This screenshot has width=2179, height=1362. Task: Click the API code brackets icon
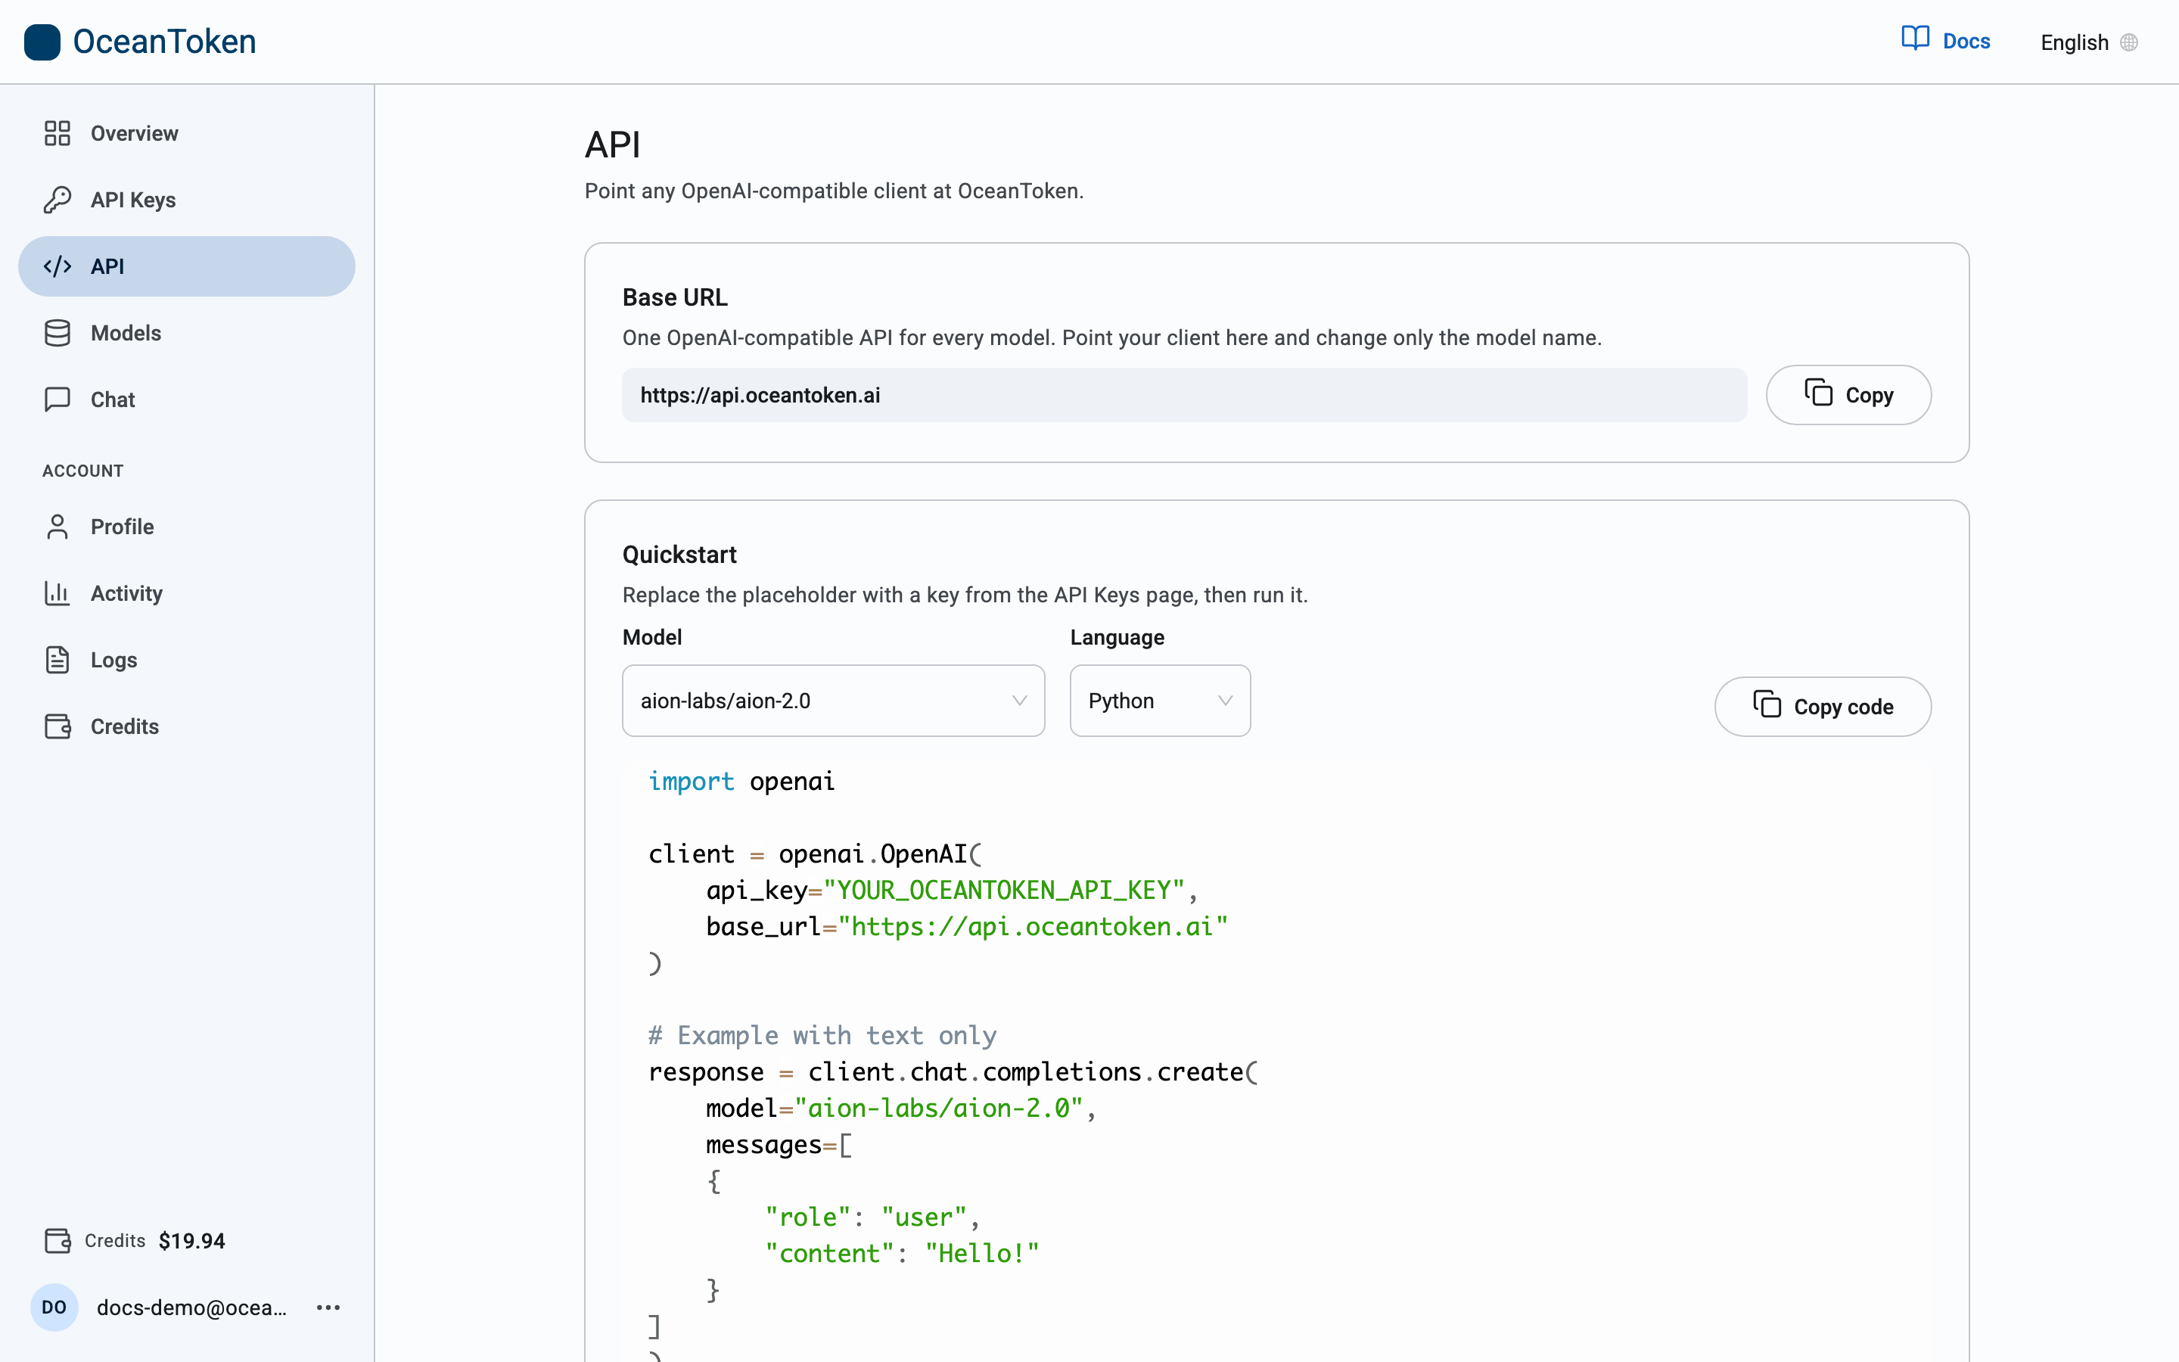(58, 266)
